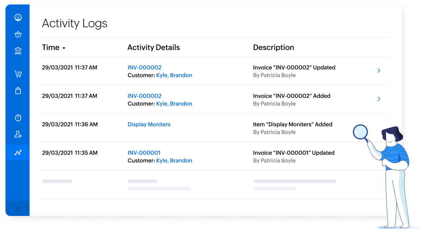Open customer Kyle, Brandon in INV-000001 row
This screenshot has width=424, height=229.
[174, 161]
